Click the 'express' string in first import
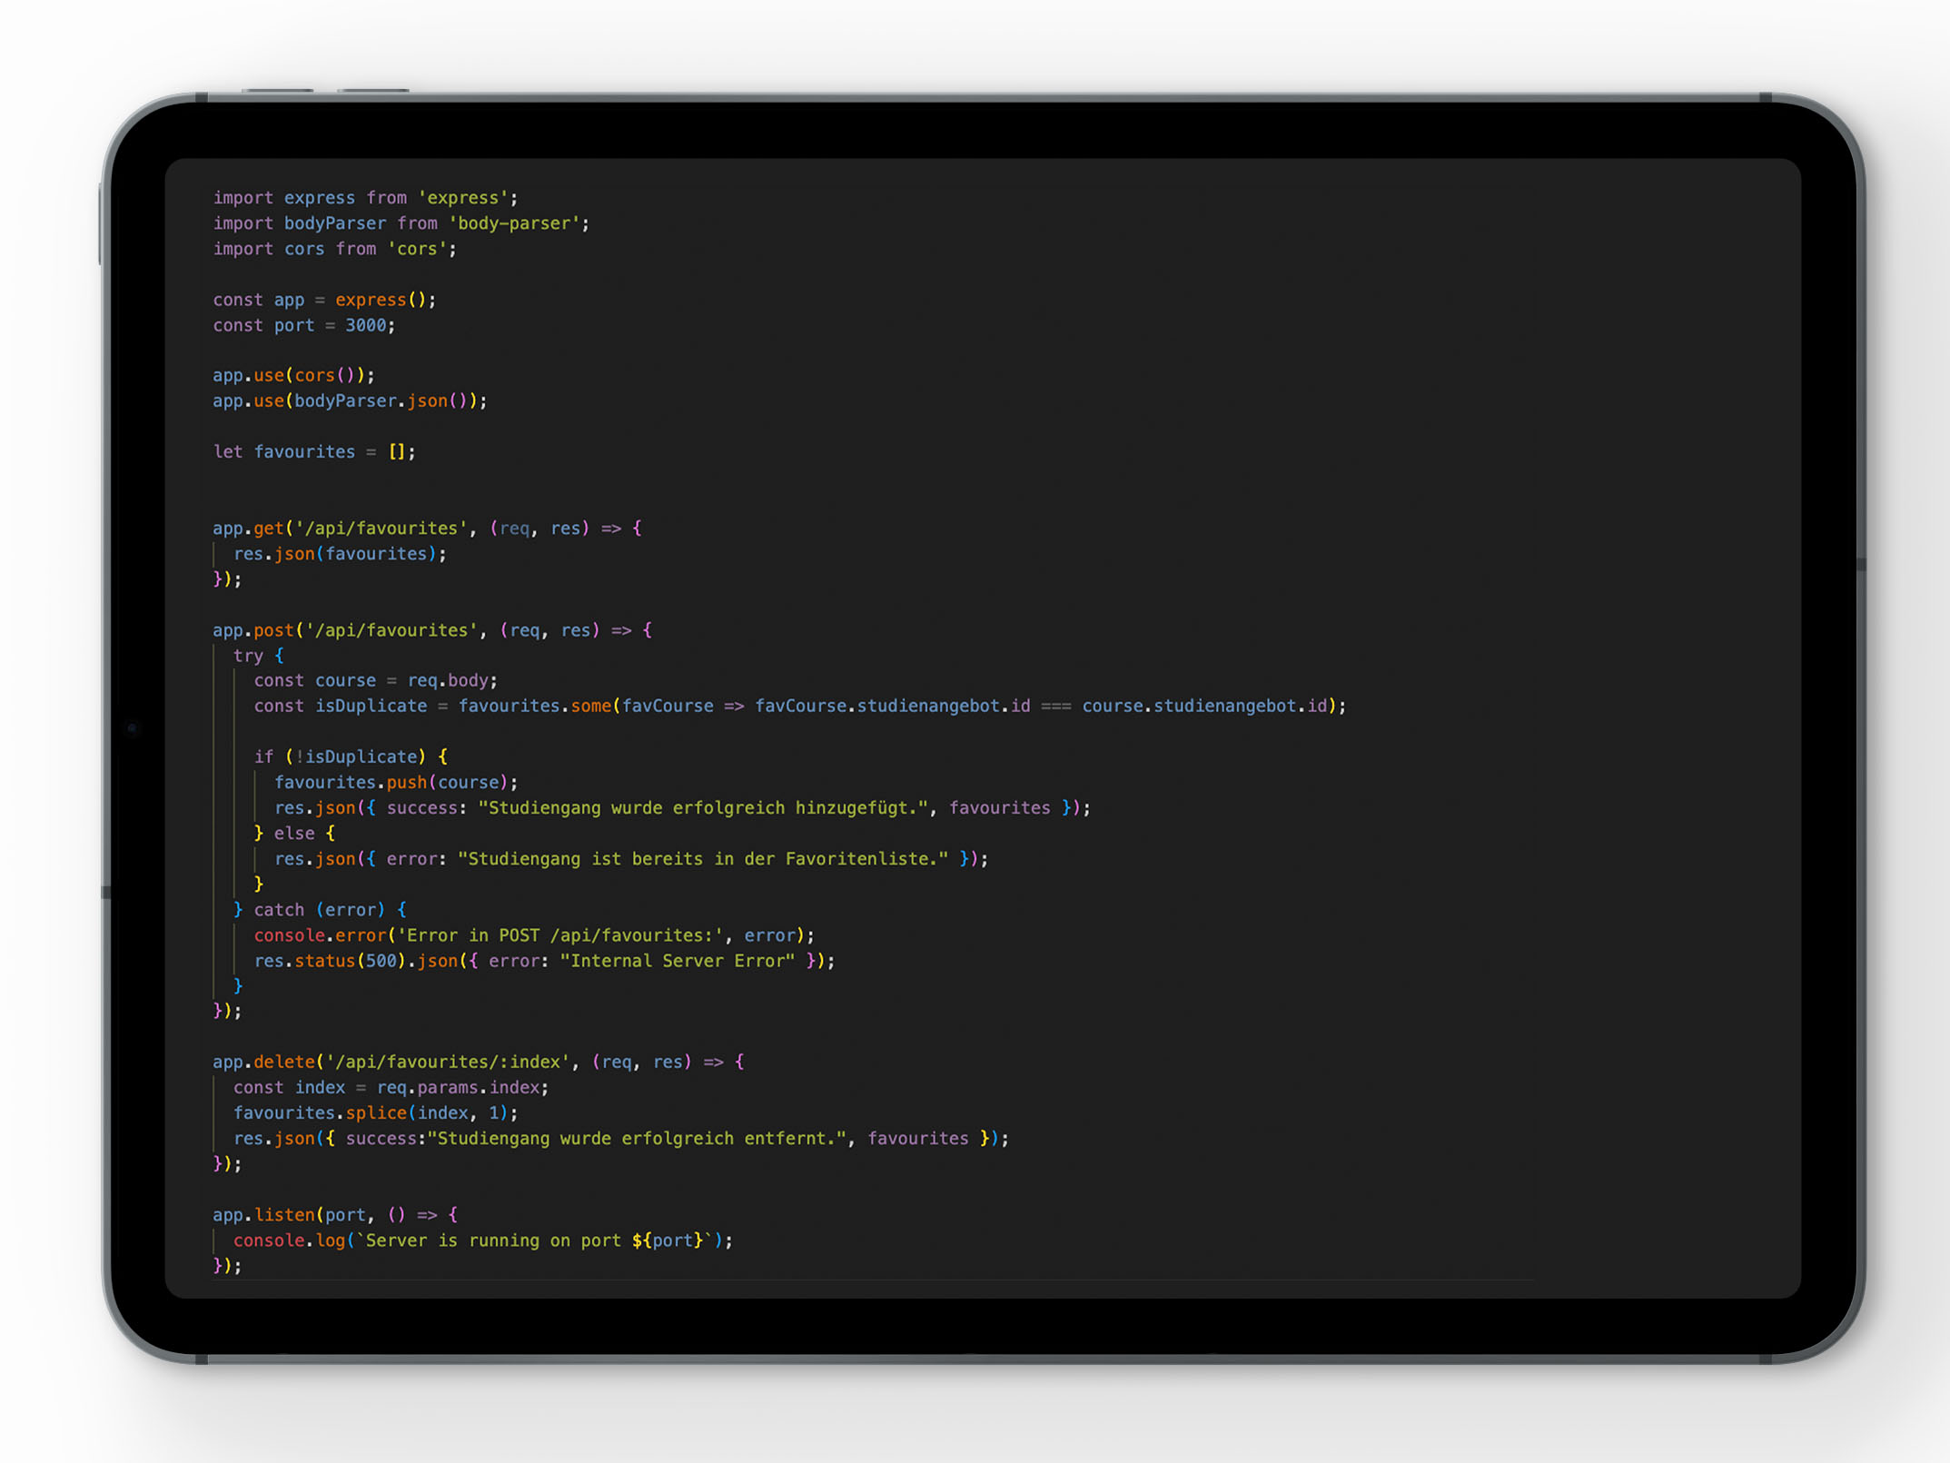 pos(463,198)
